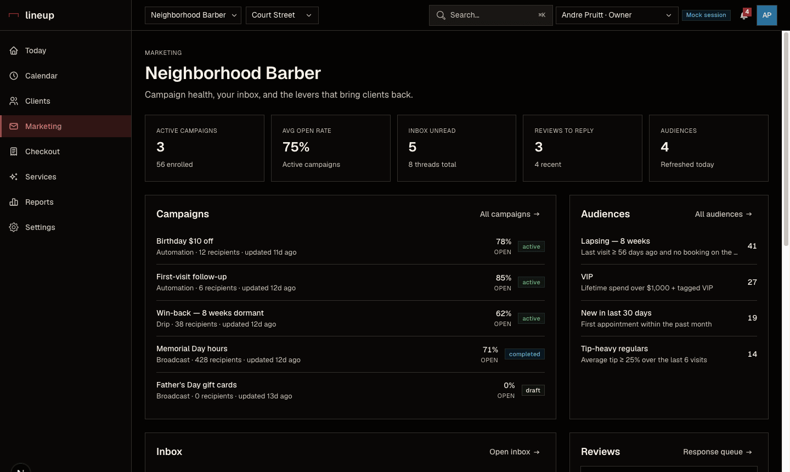Screen dimensions: 790x472
Task: Open the Memorial Day hours campaign
Action: click(x=351, y=354)
